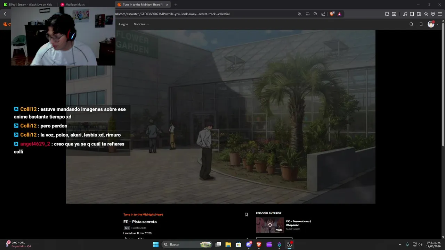Open the blue diamond app on taskbar
Image resolution: width=445 pixels, height=250 pixels.
pos(279,244)
